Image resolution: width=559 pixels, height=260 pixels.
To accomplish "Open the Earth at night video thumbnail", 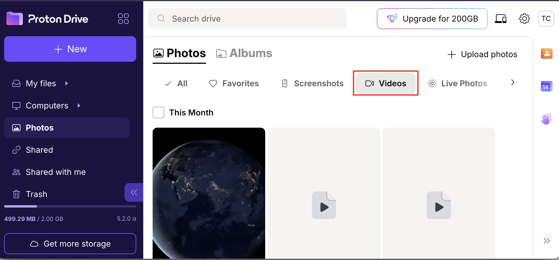I will tap(209, 193).
